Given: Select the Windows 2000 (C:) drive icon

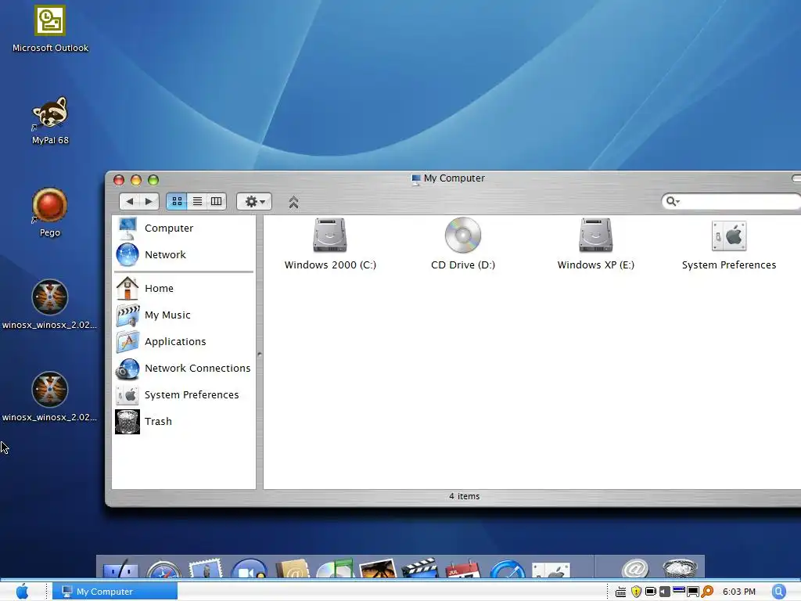Looking at the screenshot, I should (x=330, y=244).
